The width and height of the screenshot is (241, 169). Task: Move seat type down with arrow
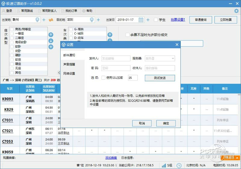pos(51,41)
